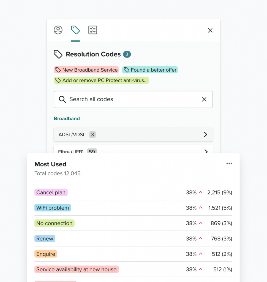Select the Cancel plan code label
The image size is (267, 282).
tap(51, 192)
